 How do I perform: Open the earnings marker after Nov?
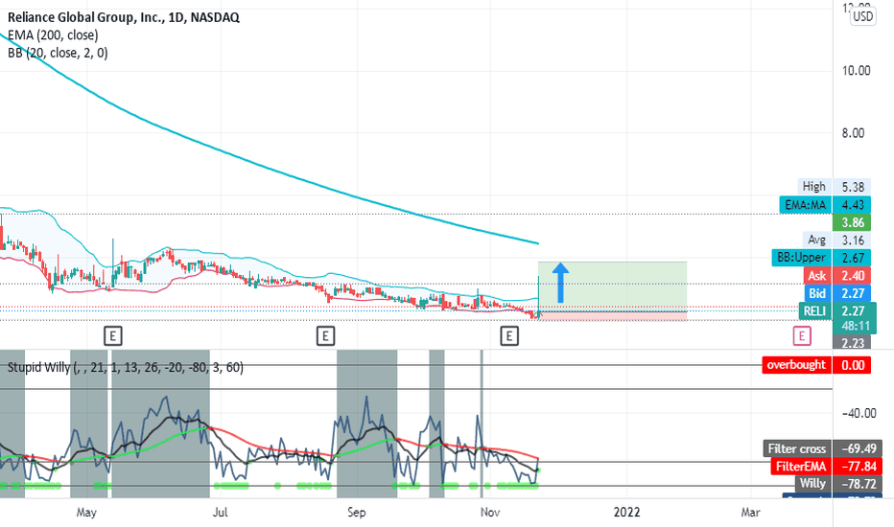tap(509, 336)
